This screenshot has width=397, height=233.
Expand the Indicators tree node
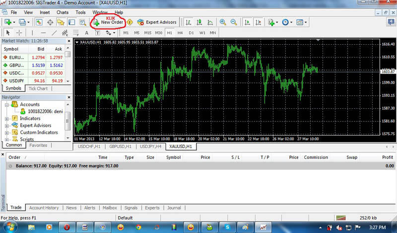click(x=7, y=119)
